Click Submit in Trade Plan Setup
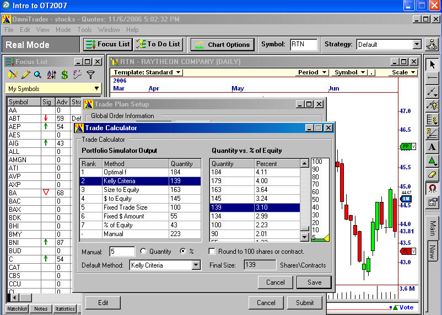Viewport: 442px width, 315px height. 304,302
